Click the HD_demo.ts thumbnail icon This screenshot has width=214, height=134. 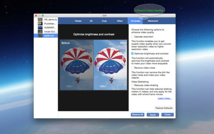point(40,20)
